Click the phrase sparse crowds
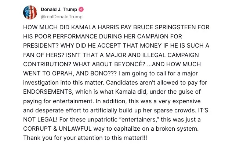Image resolution: width=247 pixels, height=149 pixels. (174, 110)
